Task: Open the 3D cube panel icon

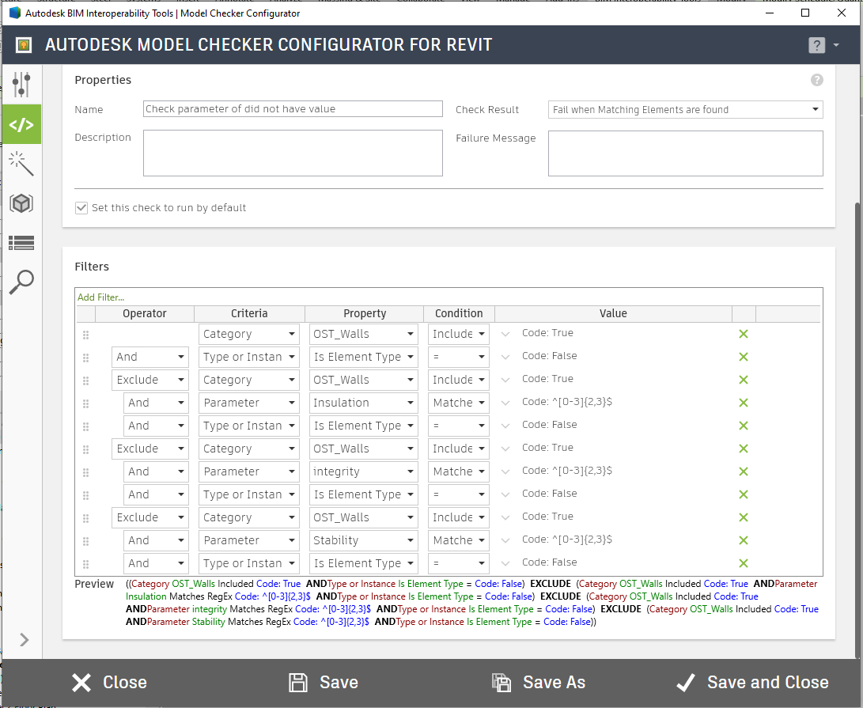Action: pyautogui.click(x=21, y=203)
